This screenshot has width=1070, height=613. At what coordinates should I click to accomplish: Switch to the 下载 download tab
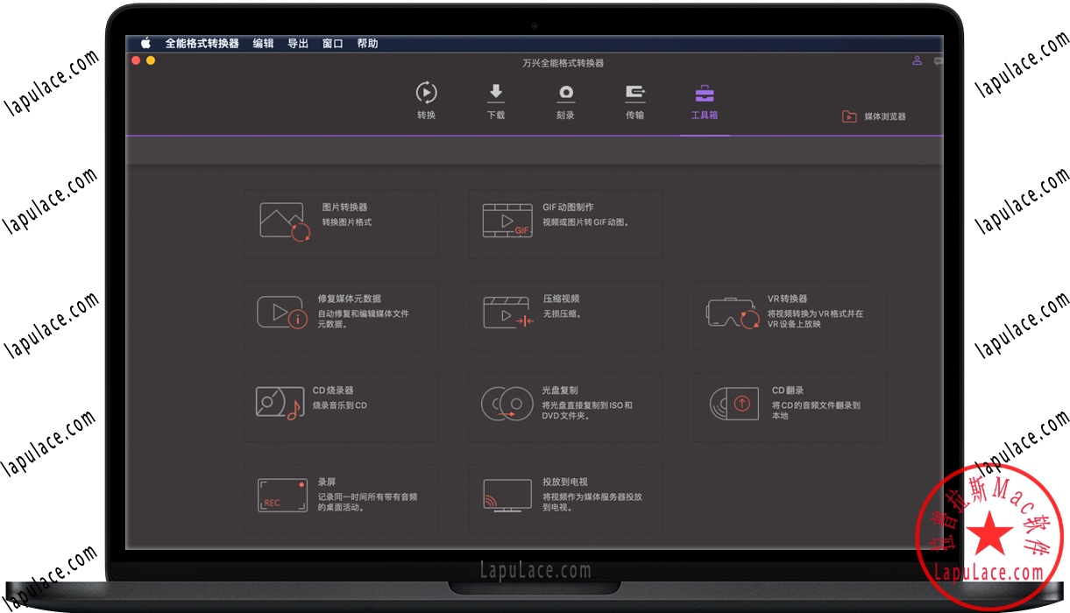click(496, 99)
